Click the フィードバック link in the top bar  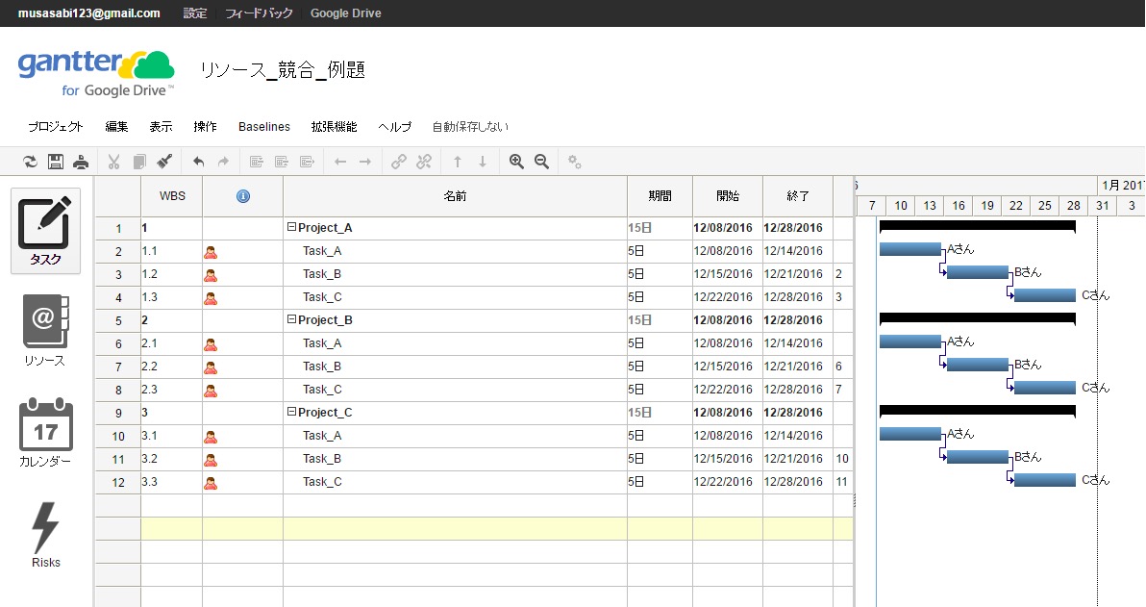click(x=258, y=13)
